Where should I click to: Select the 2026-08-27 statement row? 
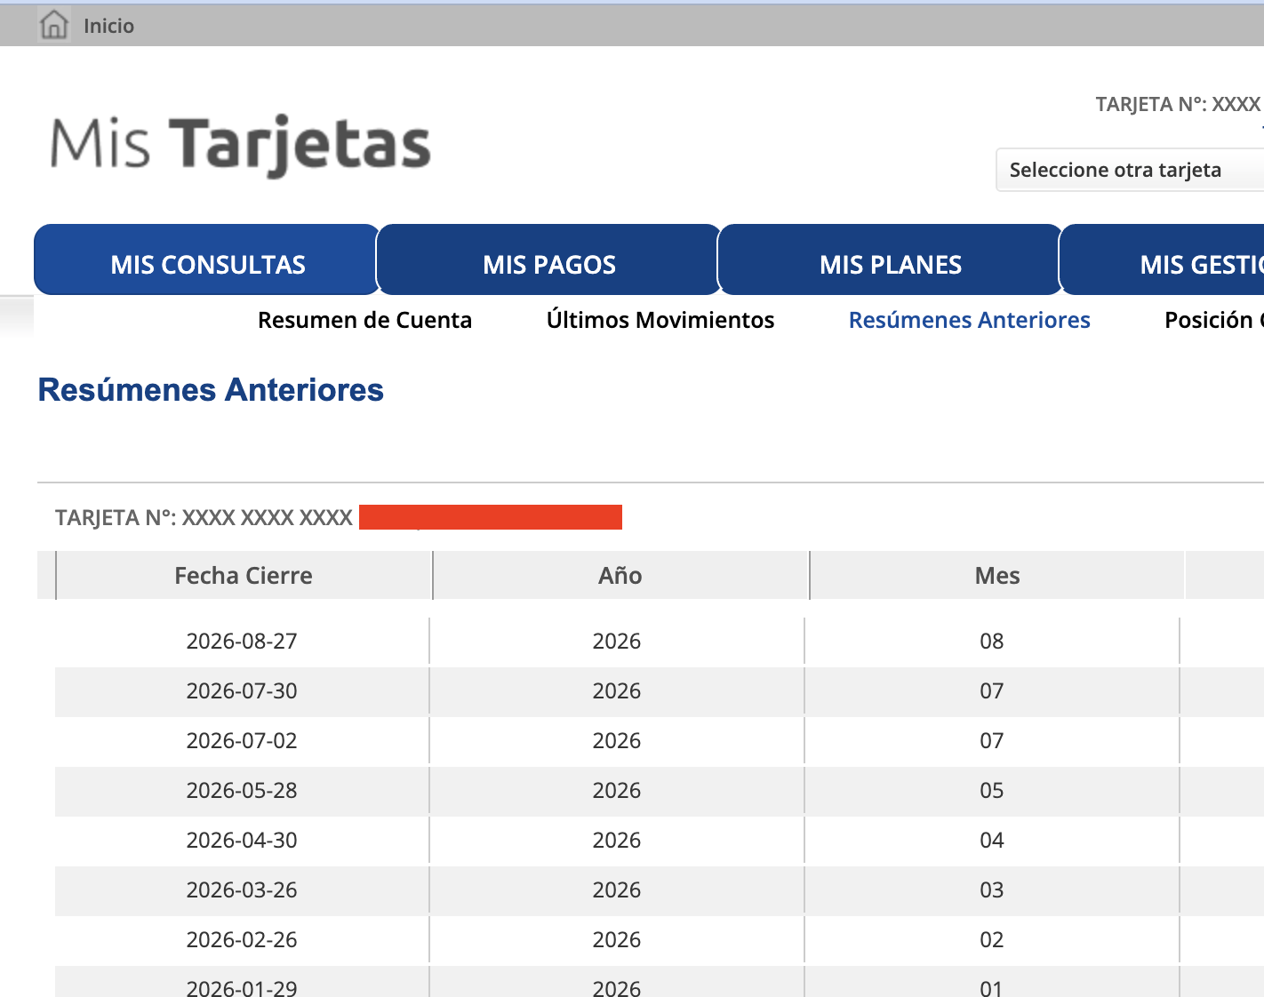(660, 641)
